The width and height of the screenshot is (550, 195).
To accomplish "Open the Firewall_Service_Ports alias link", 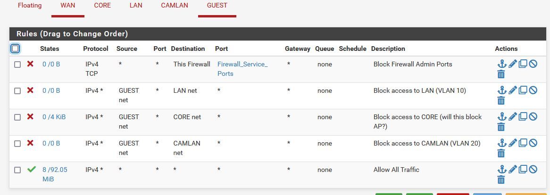I will click(x=242, y=69).
